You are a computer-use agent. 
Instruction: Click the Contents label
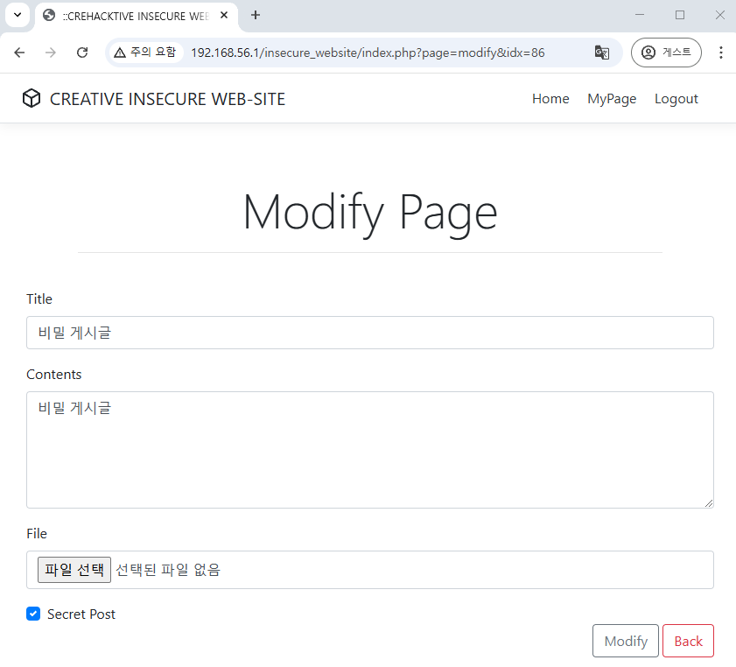pos(54,375)
